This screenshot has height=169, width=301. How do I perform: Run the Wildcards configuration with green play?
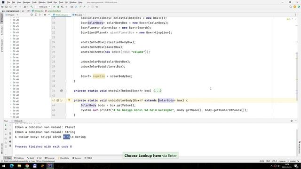(54, 7)
